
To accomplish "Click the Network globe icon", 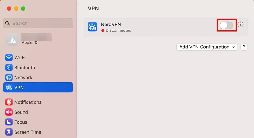I will pos(9,77).
